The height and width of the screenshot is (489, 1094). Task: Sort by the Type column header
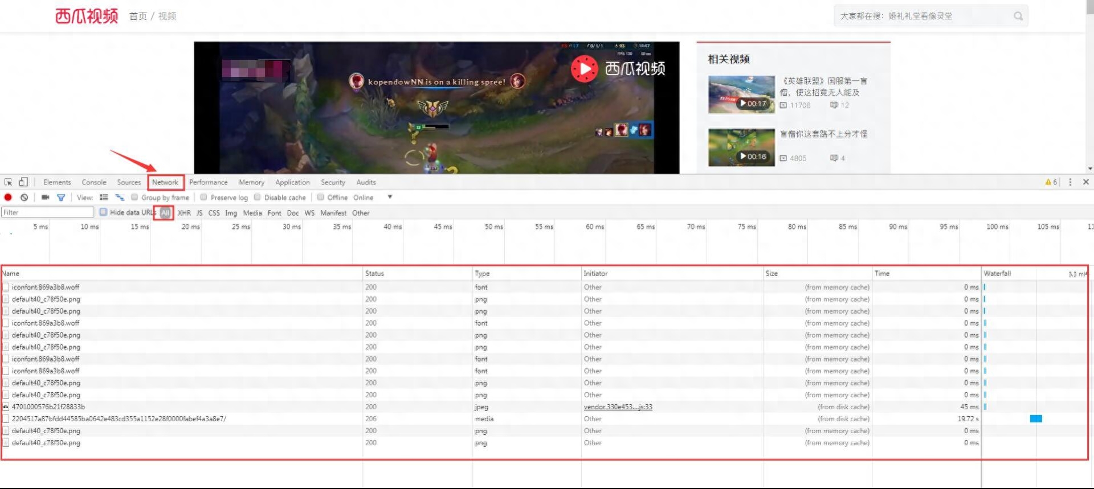click(x=527, y=273)
